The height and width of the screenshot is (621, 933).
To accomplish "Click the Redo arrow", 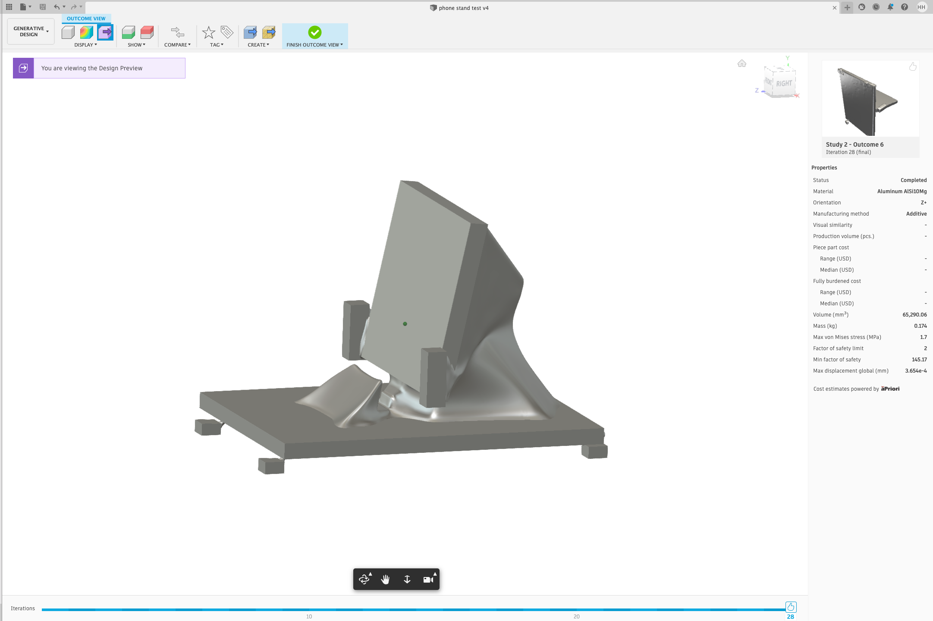I will (x=74, y=7).
